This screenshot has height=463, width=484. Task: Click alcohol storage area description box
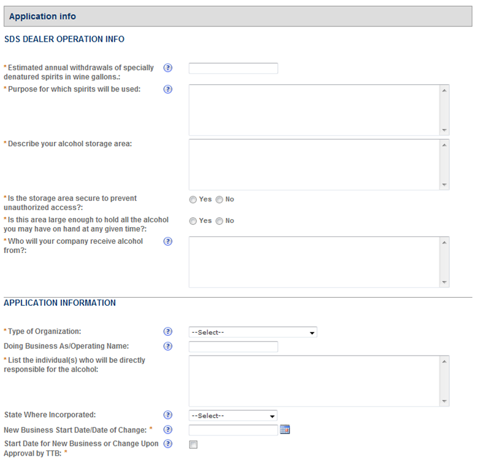click(314, 165)
